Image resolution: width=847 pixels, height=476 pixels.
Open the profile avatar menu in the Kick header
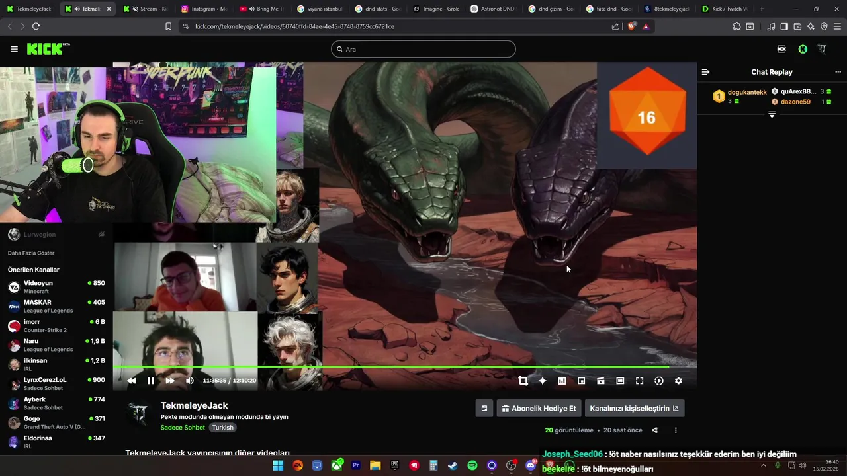(822, 49)
